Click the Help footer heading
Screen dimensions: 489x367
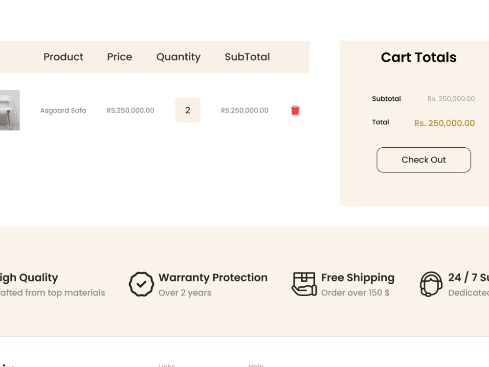pyautogui.click(x=256, y=365)
